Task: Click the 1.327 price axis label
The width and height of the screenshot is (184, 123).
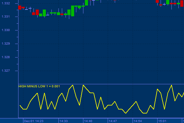Action: coord(6,71)
